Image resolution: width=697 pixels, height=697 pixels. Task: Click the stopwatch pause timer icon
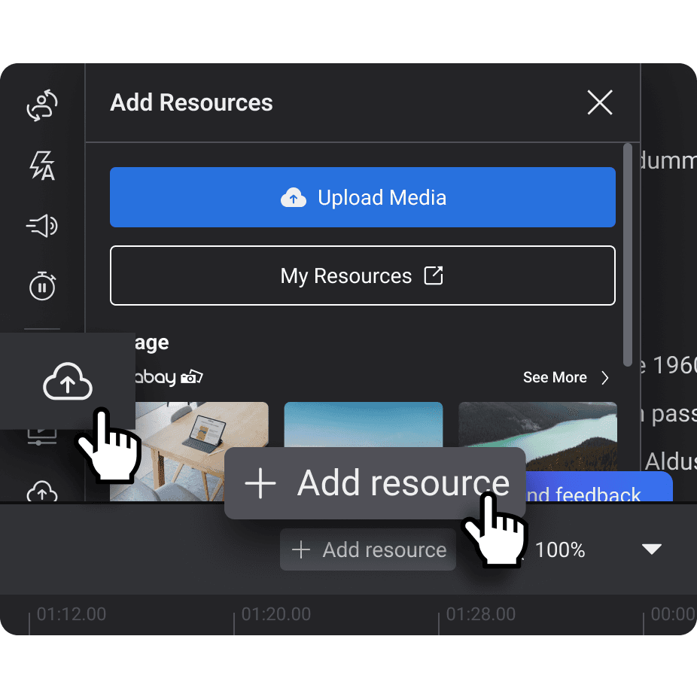point(42,286)
